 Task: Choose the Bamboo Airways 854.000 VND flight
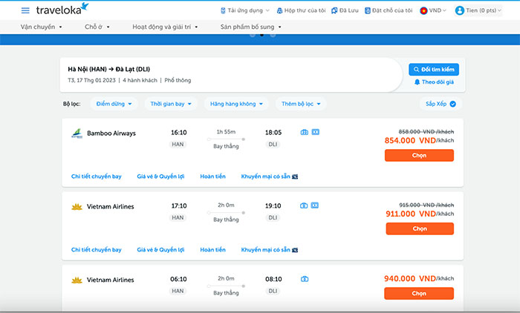[419, 155]
